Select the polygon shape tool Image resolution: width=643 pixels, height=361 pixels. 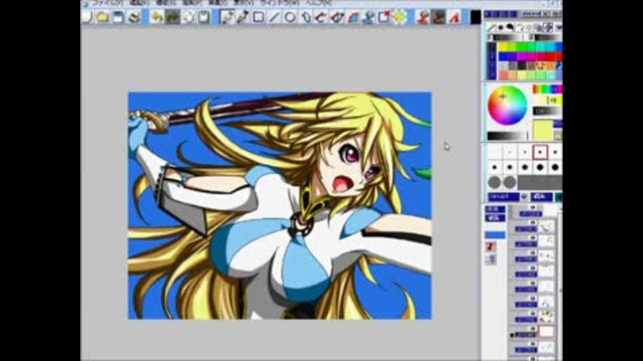coord(305,17)
